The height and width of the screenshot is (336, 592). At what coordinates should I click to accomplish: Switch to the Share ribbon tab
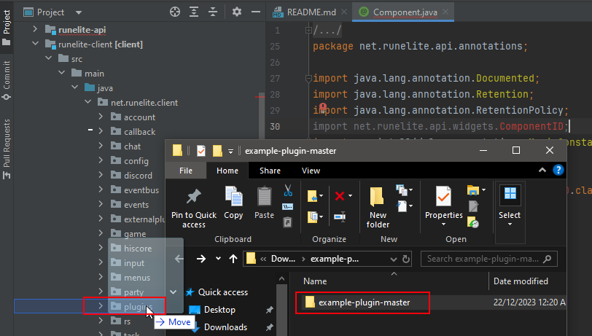click(270, 171)
